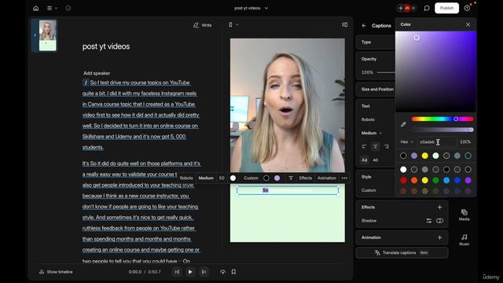Pick the black swatch in recent colors row

403,156
